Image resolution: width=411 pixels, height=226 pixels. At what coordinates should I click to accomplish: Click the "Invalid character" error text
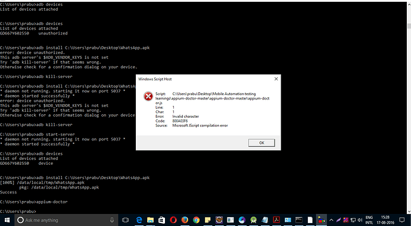click(186, 117)
